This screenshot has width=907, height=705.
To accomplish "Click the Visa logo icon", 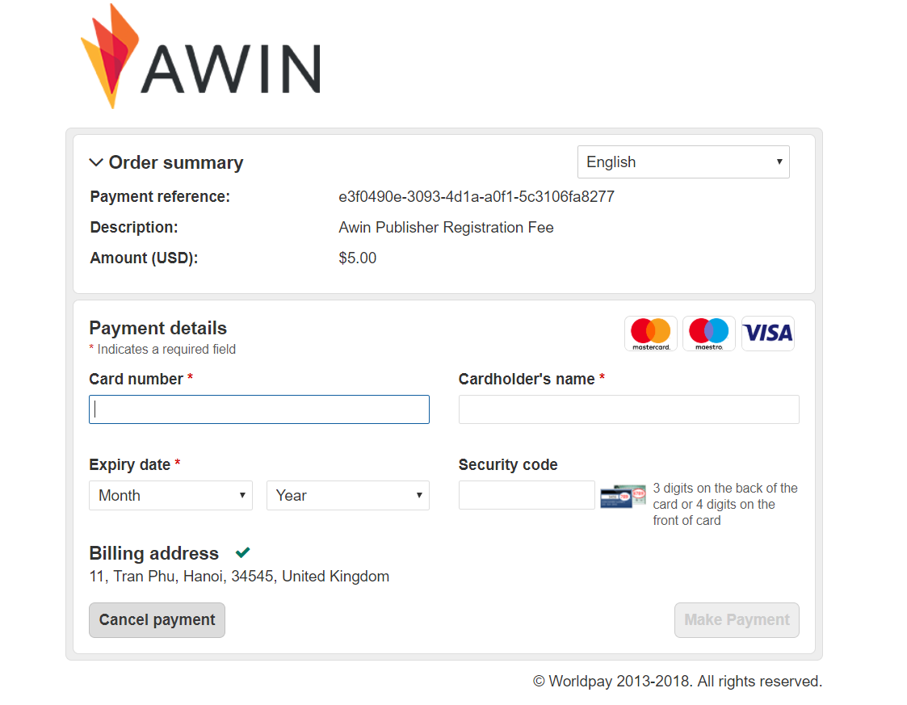I will click(x=768, y=334).
